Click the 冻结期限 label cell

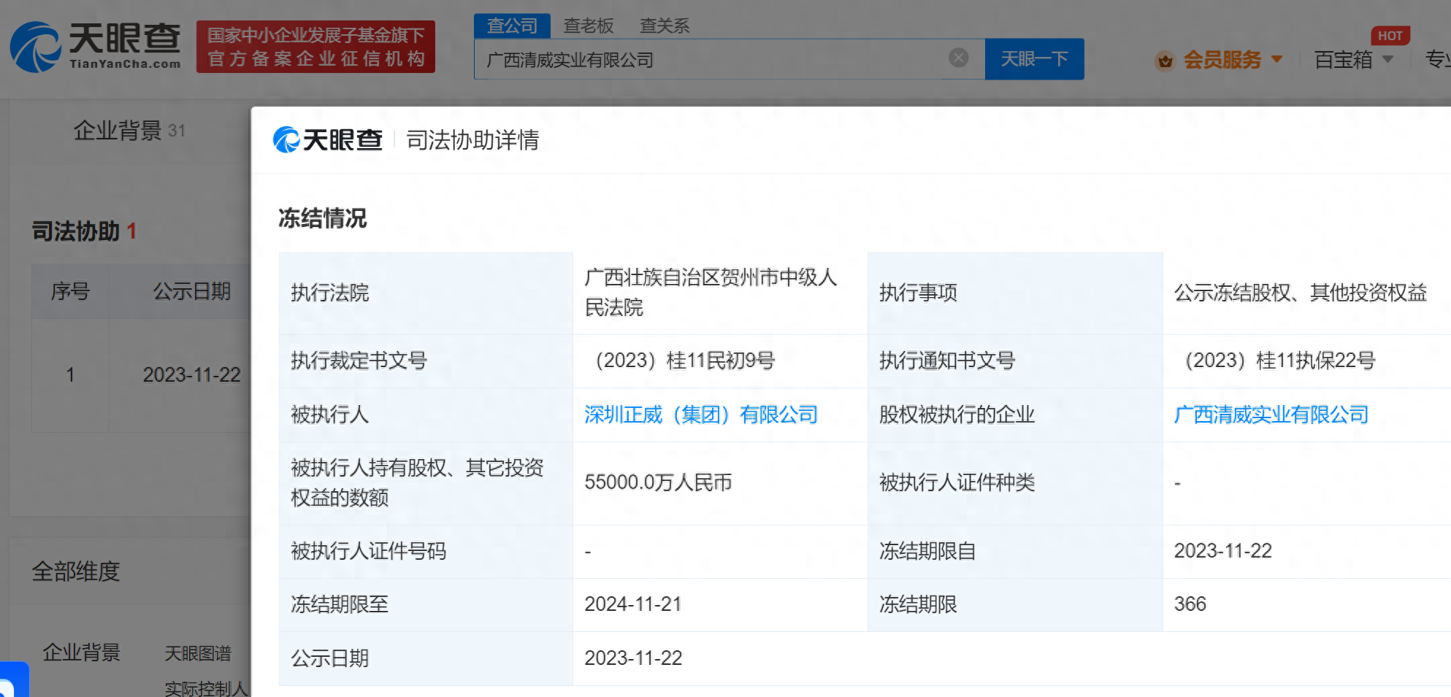point(1015,604)
